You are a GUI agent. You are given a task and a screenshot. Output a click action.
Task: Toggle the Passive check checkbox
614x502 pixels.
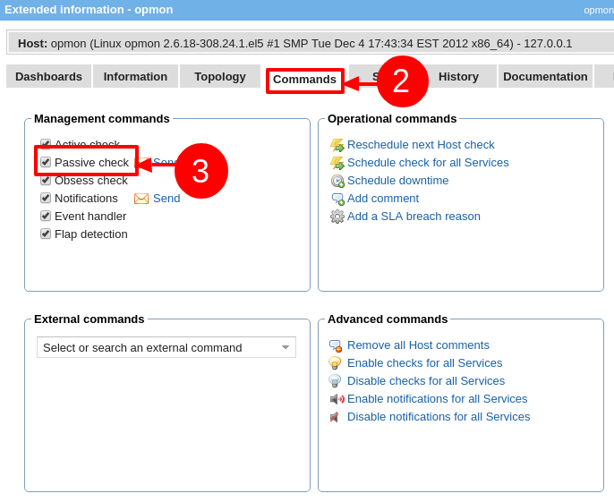coord(46,162)
